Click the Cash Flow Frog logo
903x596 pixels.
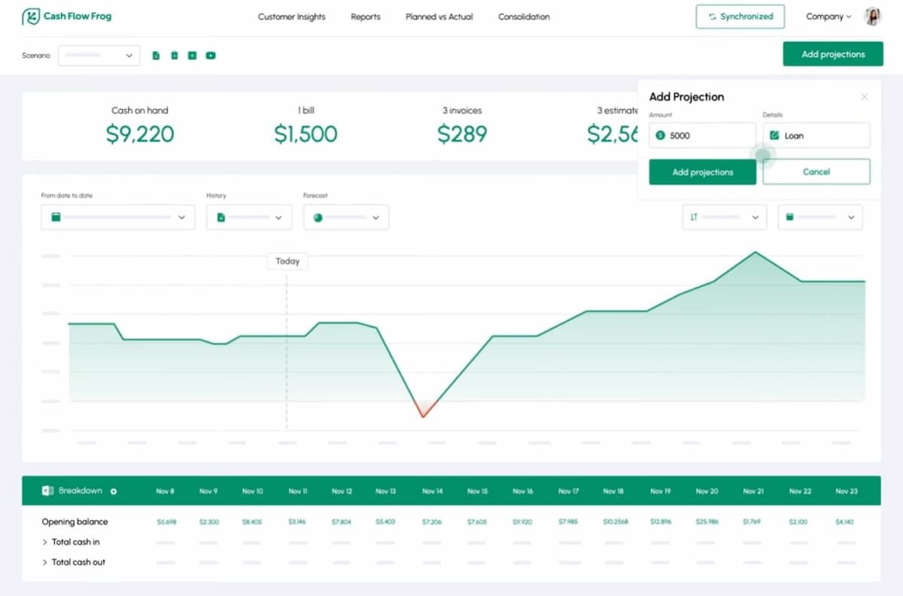[x=66, y=15]
